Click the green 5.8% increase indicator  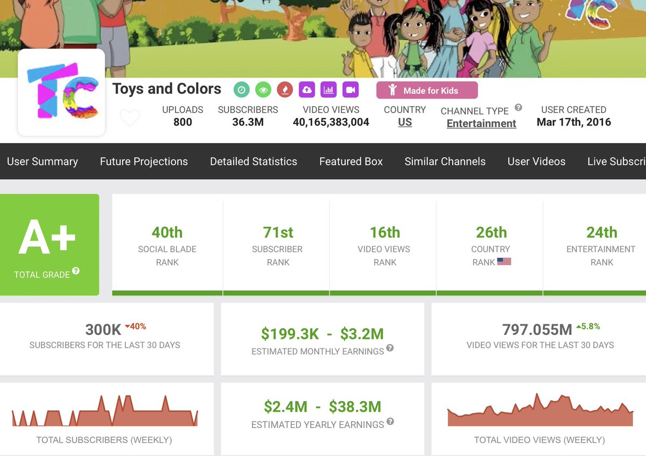point(588,326)
